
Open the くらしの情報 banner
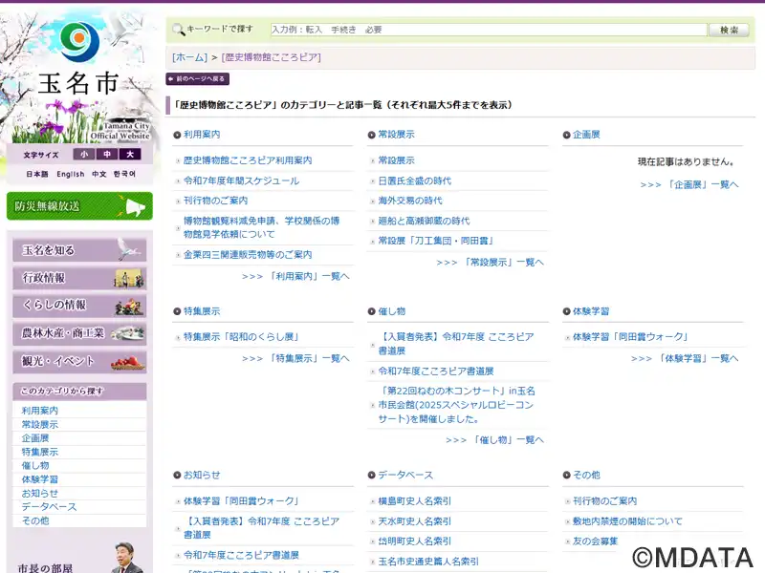coord(79,306)
